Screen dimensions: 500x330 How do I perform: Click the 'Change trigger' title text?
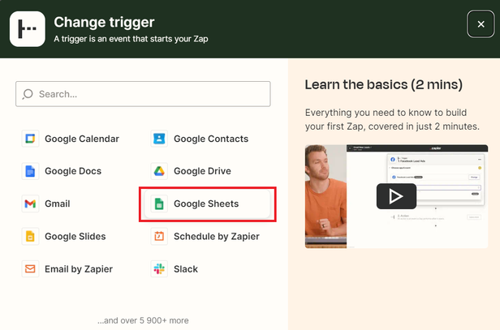point(104,23)
